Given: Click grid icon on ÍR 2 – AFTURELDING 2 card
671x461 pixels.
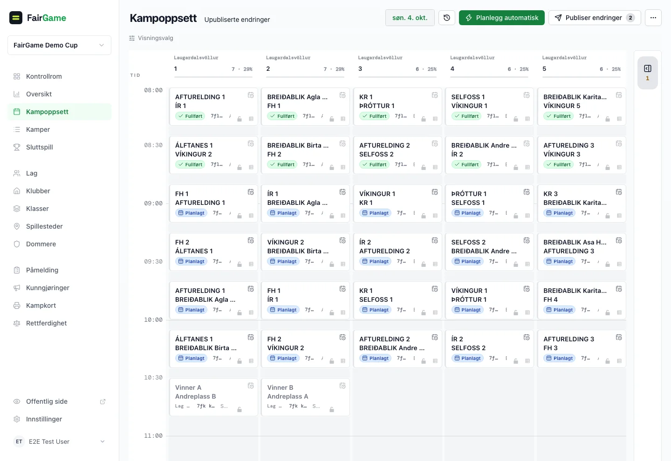Looking at the screenshot, I should point(435,264).
